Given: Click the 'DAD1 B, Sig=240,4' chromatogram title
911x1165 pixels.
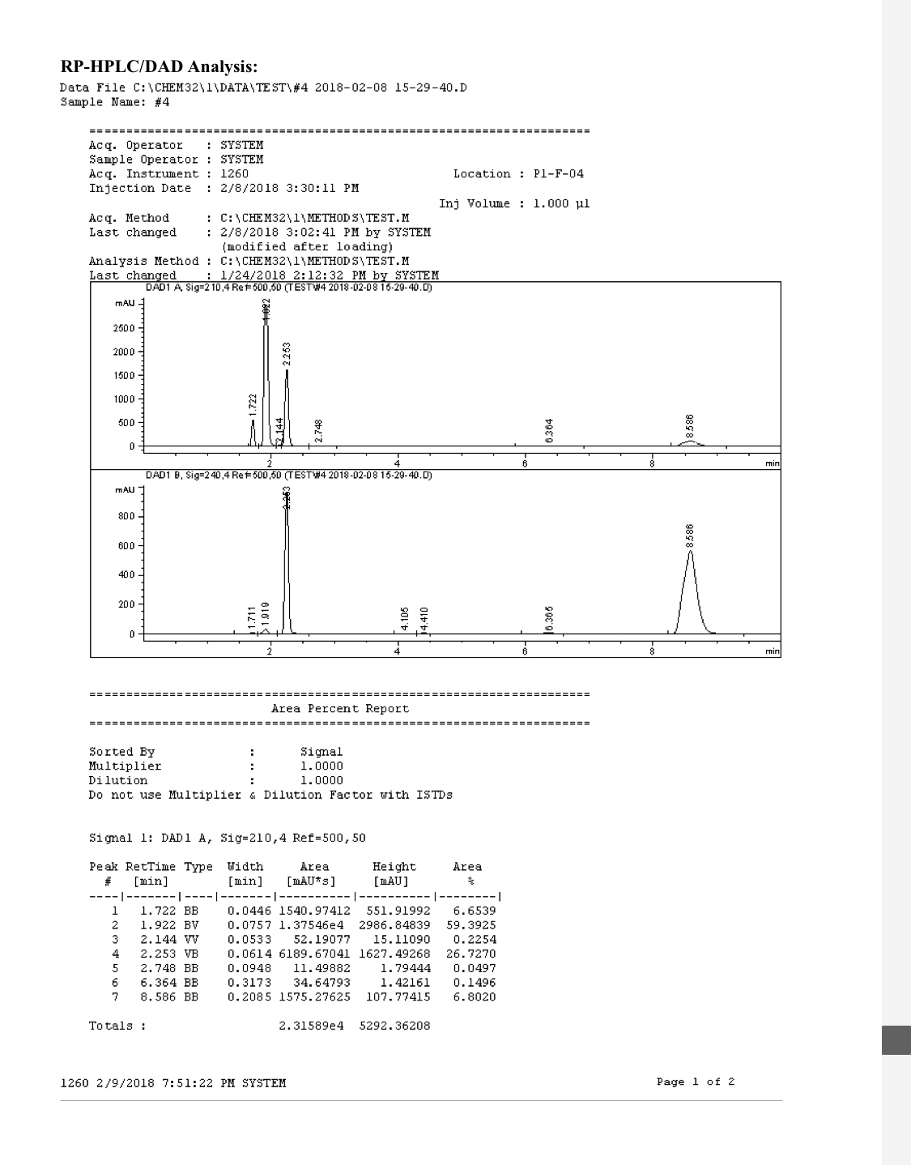Looking at the screenshot, I should click(288, 476).
